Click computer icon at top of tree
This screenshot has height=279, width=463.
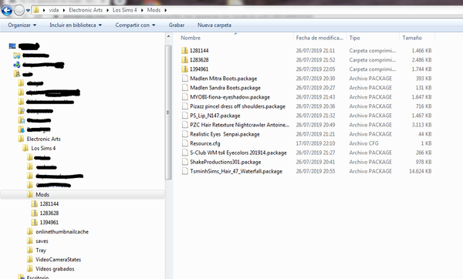[x=12, y=46]
